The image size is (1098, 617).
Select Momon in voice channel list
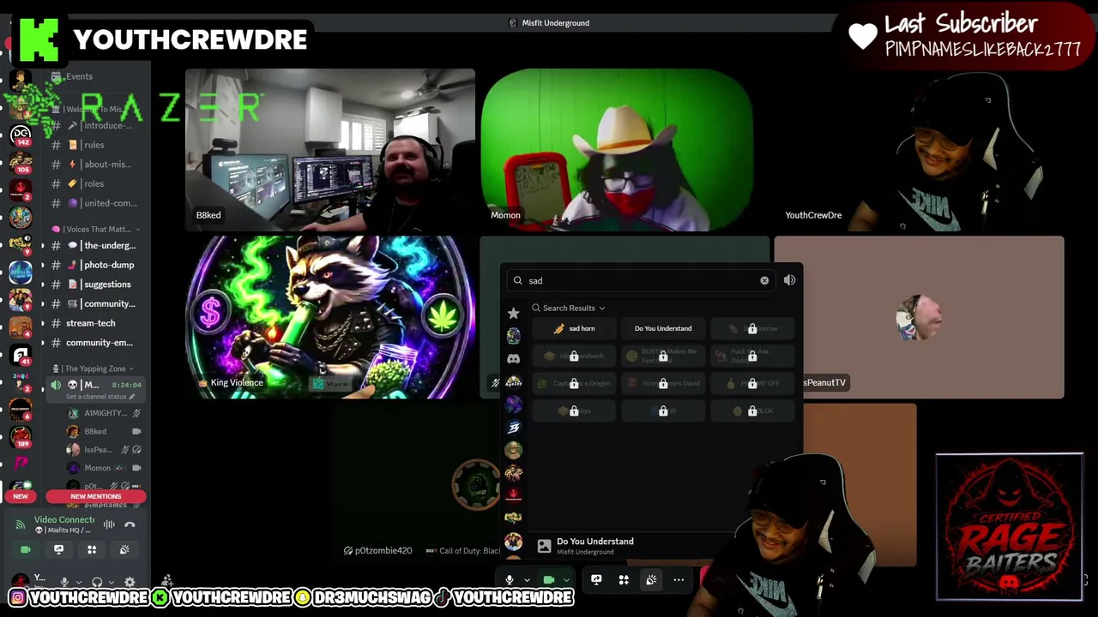pyautogui.click(x=103, y=468)
